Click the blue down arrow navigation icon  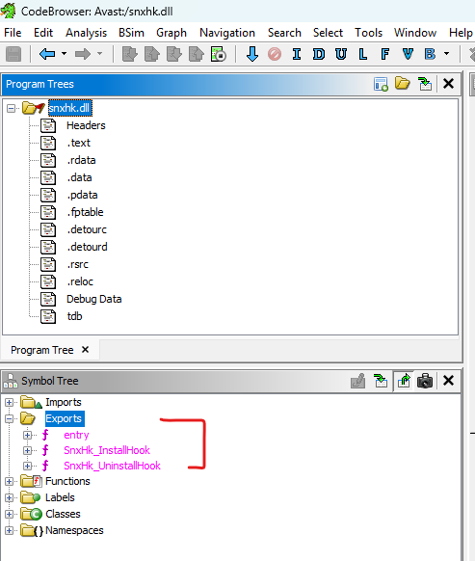coord(252,54)
